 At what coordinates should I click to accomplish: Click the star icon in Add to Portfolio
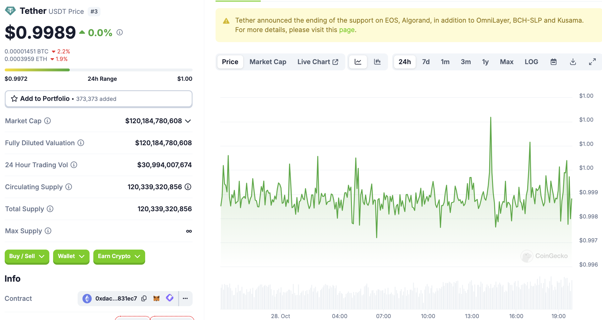14,99
